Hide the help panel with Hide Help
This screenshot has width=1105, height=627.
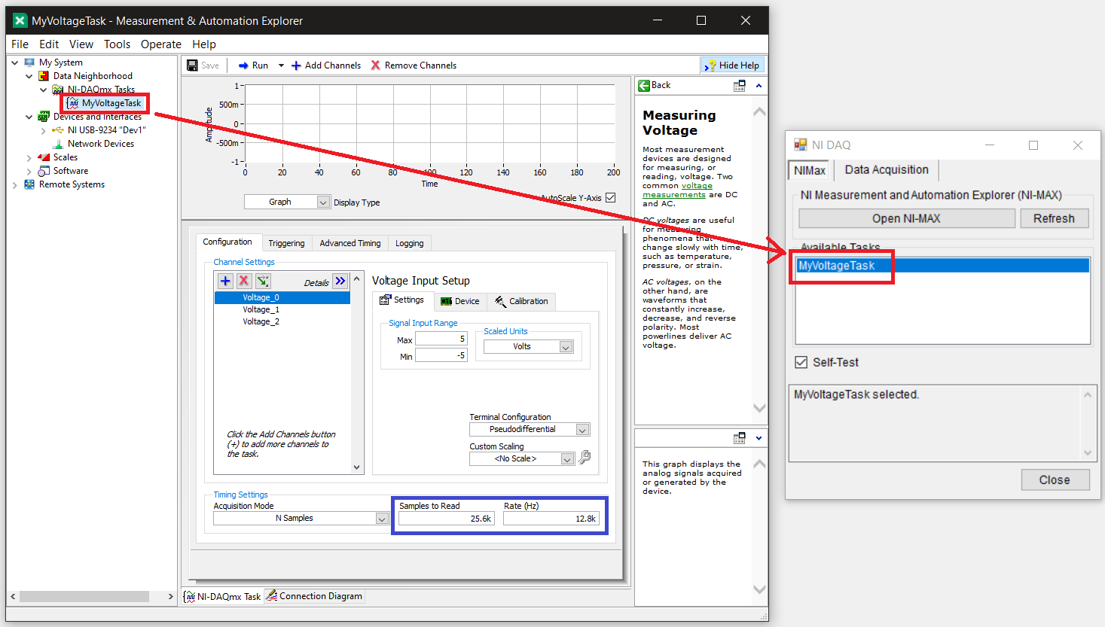732,65
